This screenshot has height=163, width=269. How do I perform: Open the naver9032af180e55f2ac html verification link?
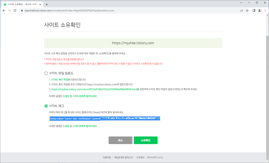94,89
